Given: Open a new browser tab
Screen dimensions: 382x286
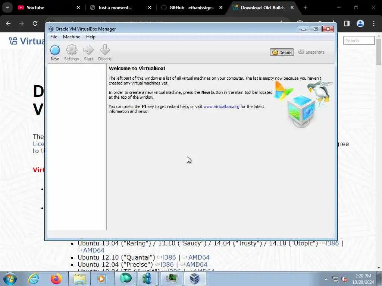Looking at the screenshot, I should (x=305, y=7).
